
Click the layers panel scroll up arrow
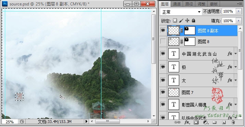pos(240,28)
